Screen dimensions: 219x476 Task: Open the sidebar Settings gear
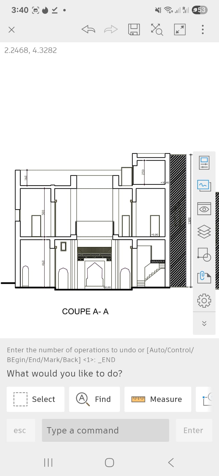(x=204, y=300)
